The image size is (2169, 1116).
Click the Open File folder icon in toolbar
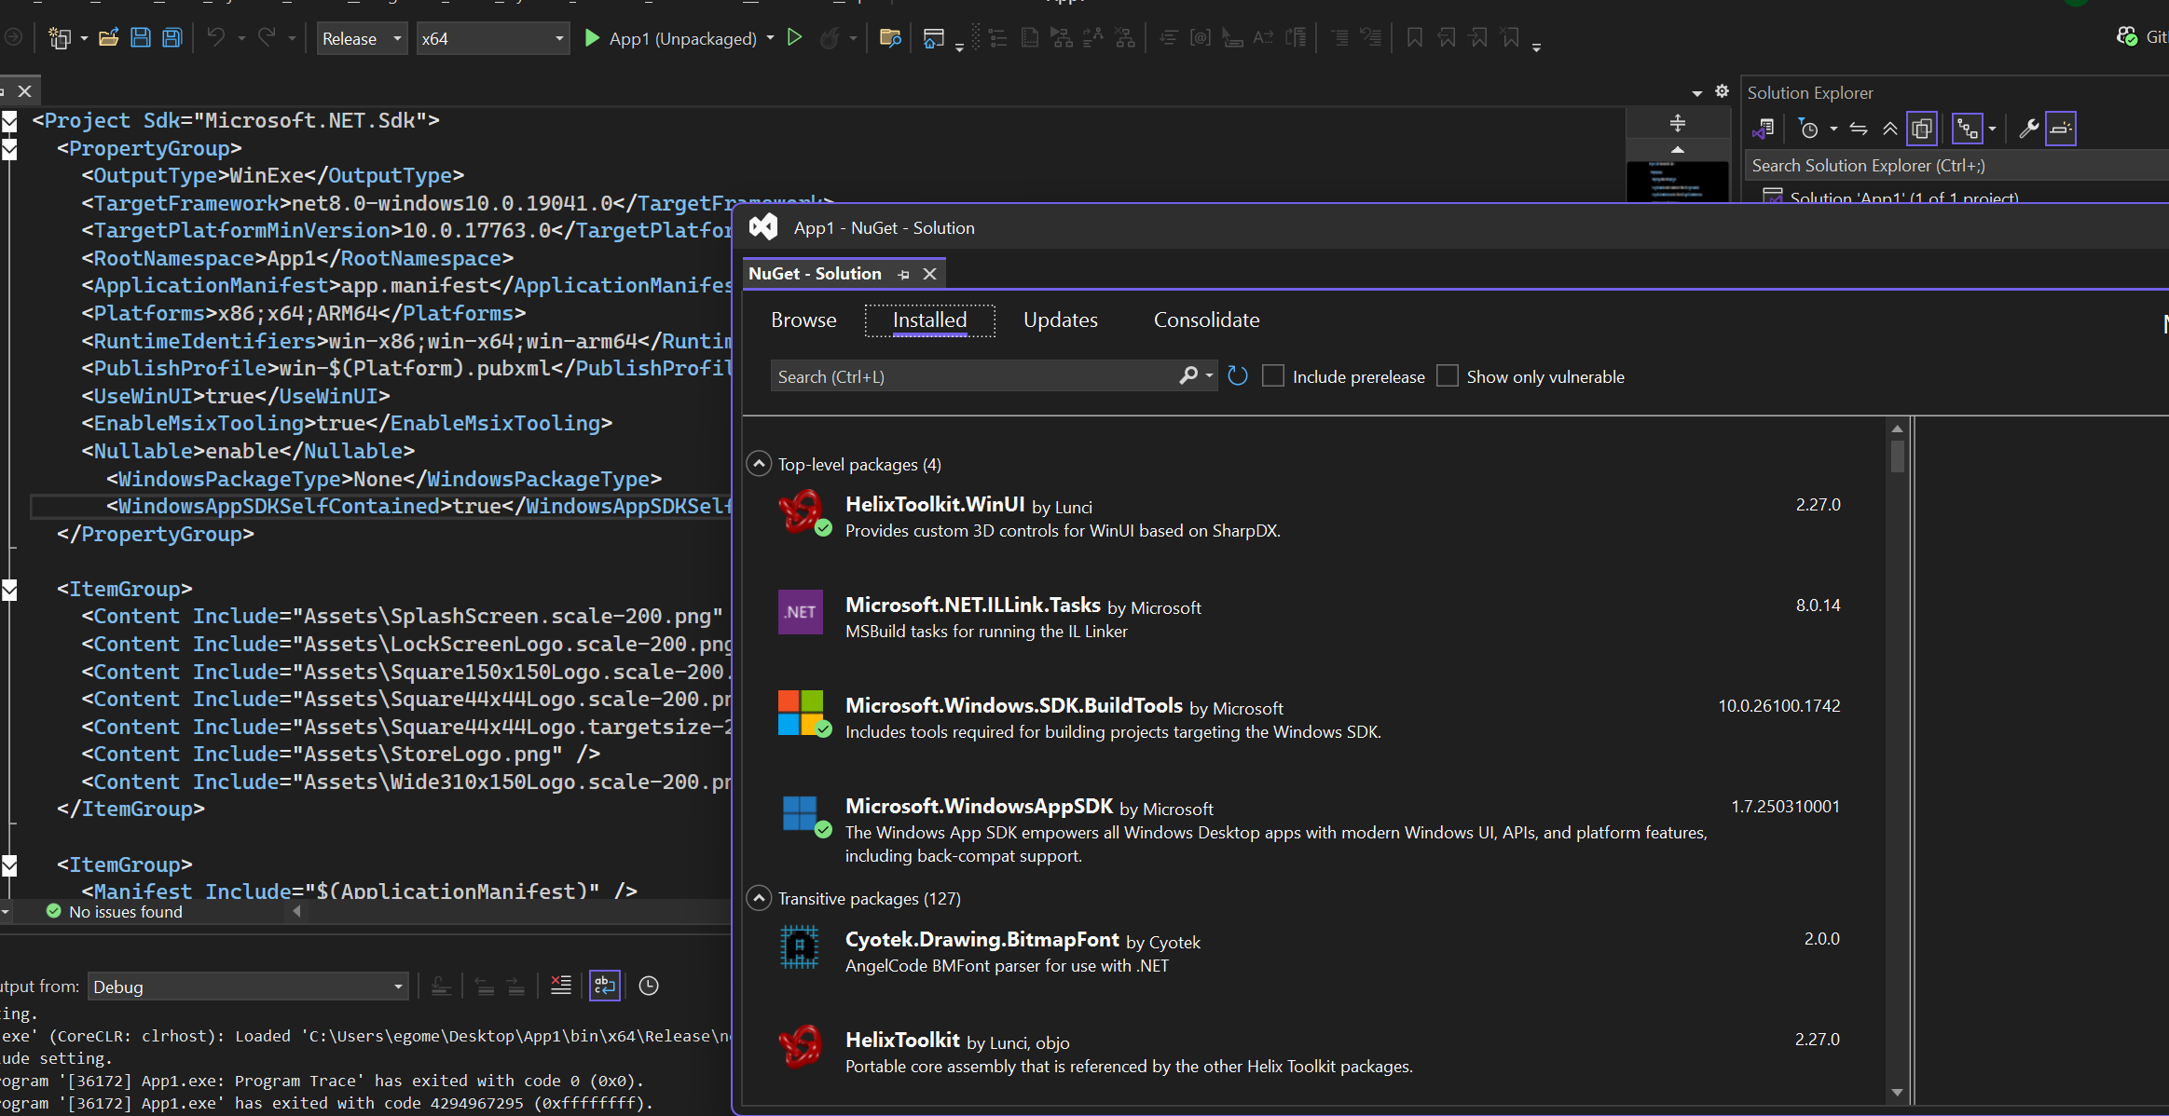click(108, 38)
